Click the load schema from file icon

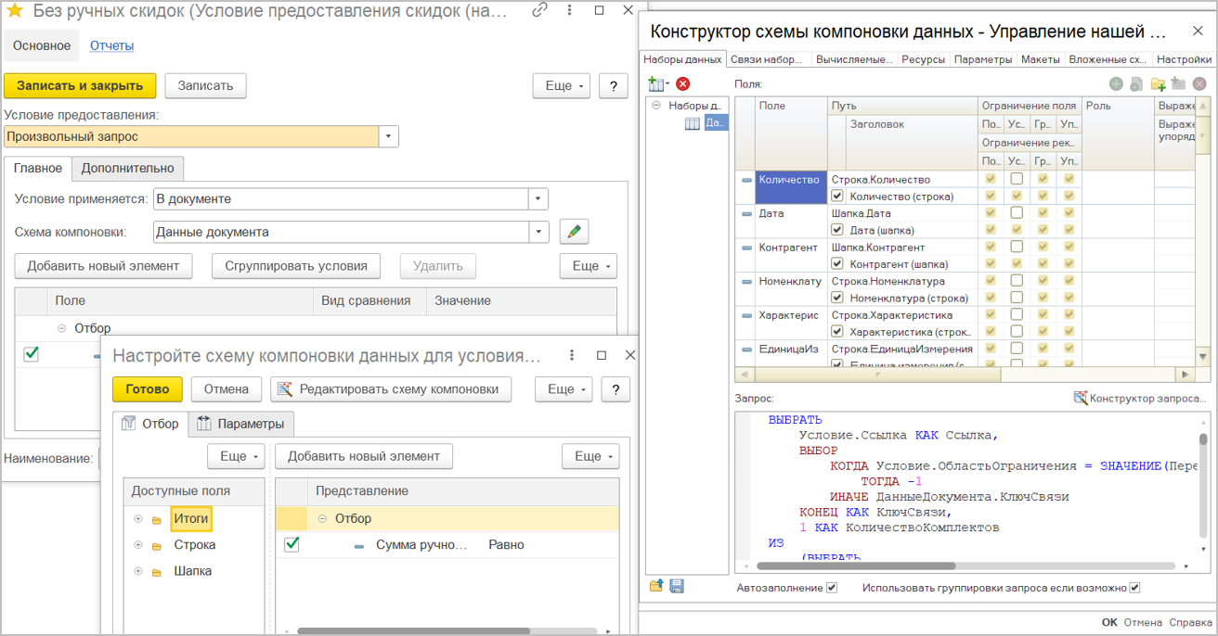coord(656,586)
